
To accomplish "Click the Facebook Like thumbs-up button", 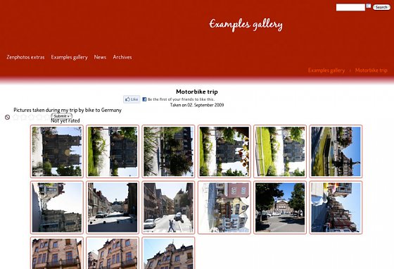I will [x=132, y=99].
